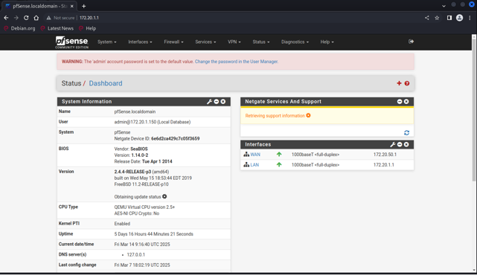Expand the Interfaces dropdown menu
This screenshot has width=477, height=275.
click(x=140, y=42)
